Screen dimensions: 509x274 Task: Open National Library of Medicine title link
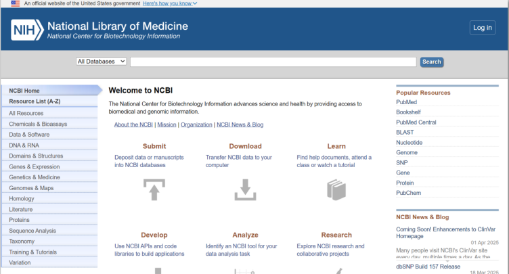tap(118, 26)
